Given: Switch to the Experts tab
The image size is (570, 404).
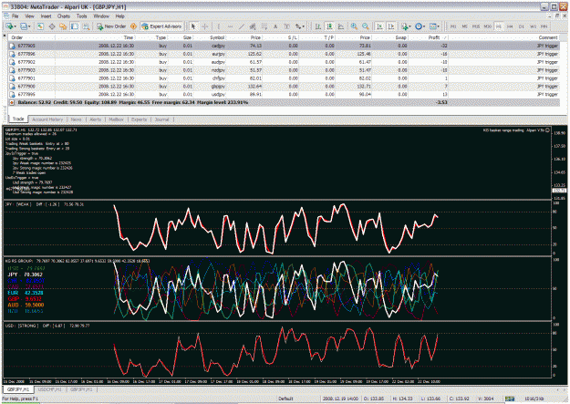Looking at the screenshot, I should [140, 119].
